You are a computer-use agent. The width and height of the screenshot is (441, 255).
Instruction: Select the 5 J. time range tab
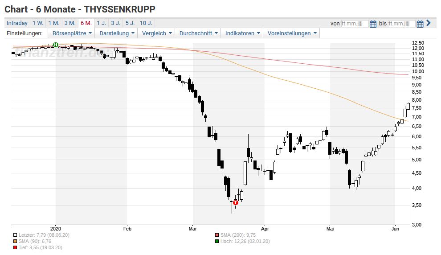tap(130, 23)
